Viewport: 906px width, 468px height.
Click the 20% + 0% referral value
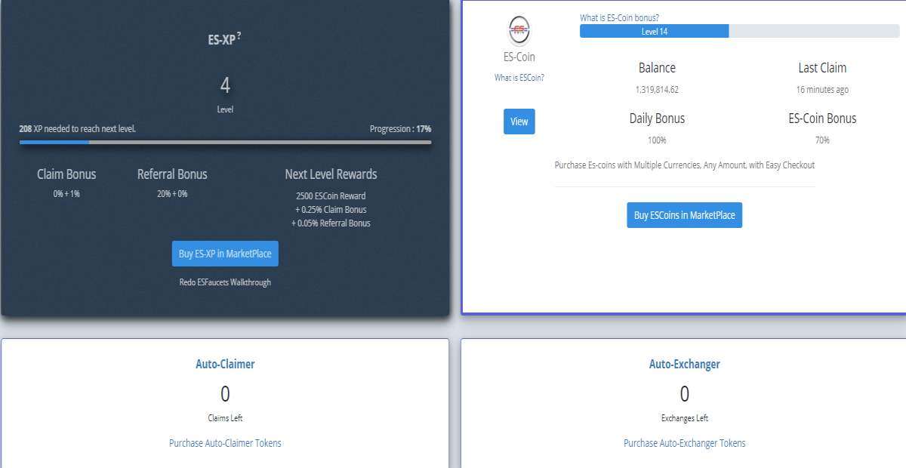tap(172, 194)
